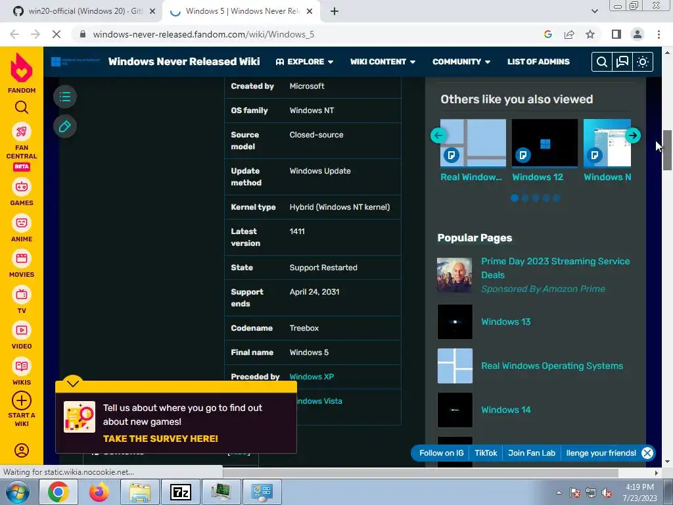Open the Video sidebar icon

22,330
